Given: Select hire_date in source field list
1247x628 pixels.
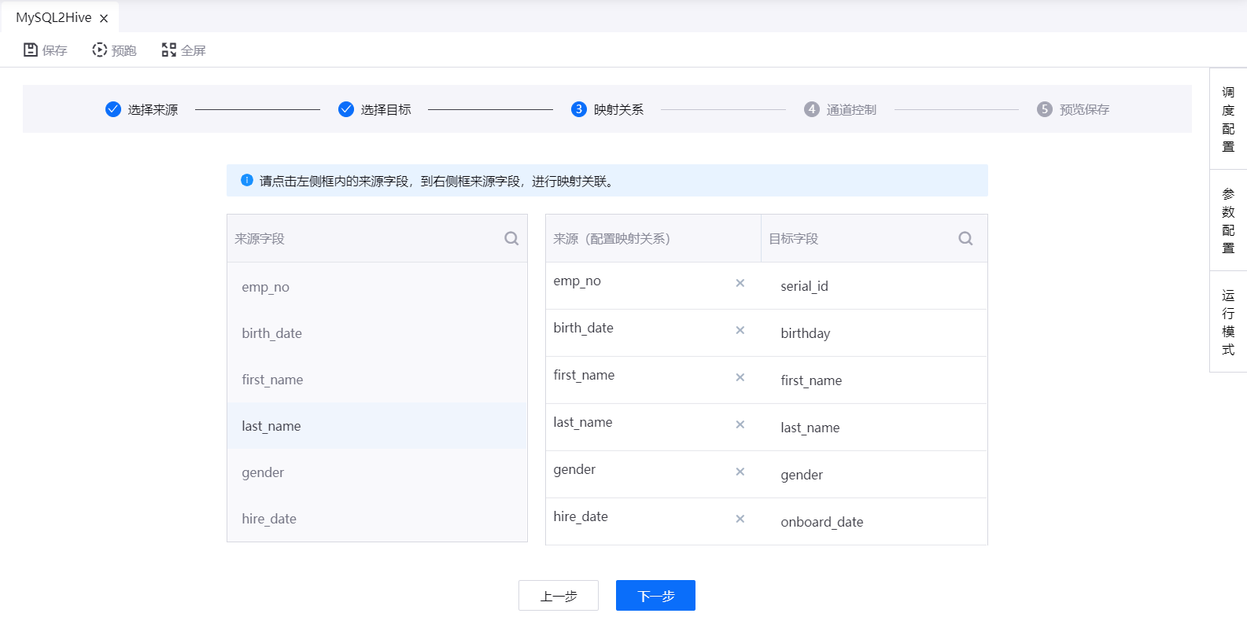Looking at the screenshot, I should tap(377, 519).
